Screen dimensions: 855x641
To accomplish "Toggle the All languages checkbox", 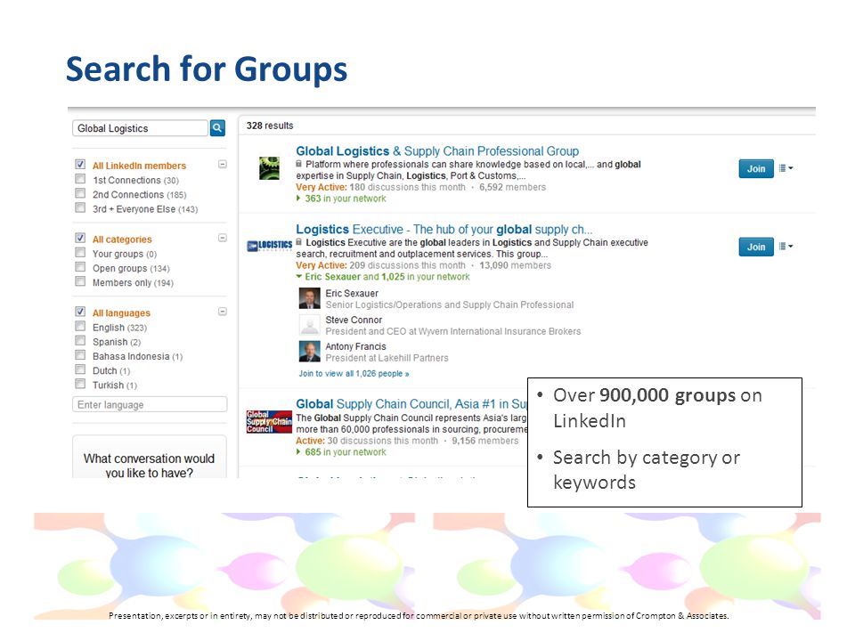I will click(80, 312).
